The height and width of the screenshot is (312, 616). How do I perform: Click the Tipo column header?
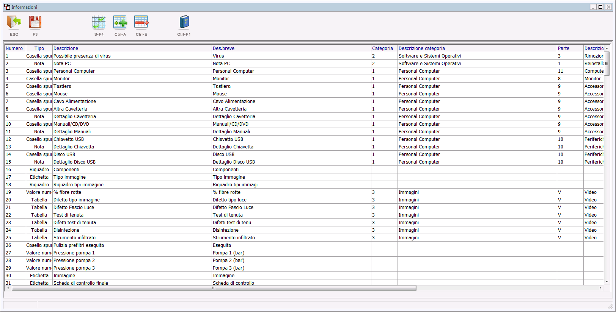(x=39, y=48)
